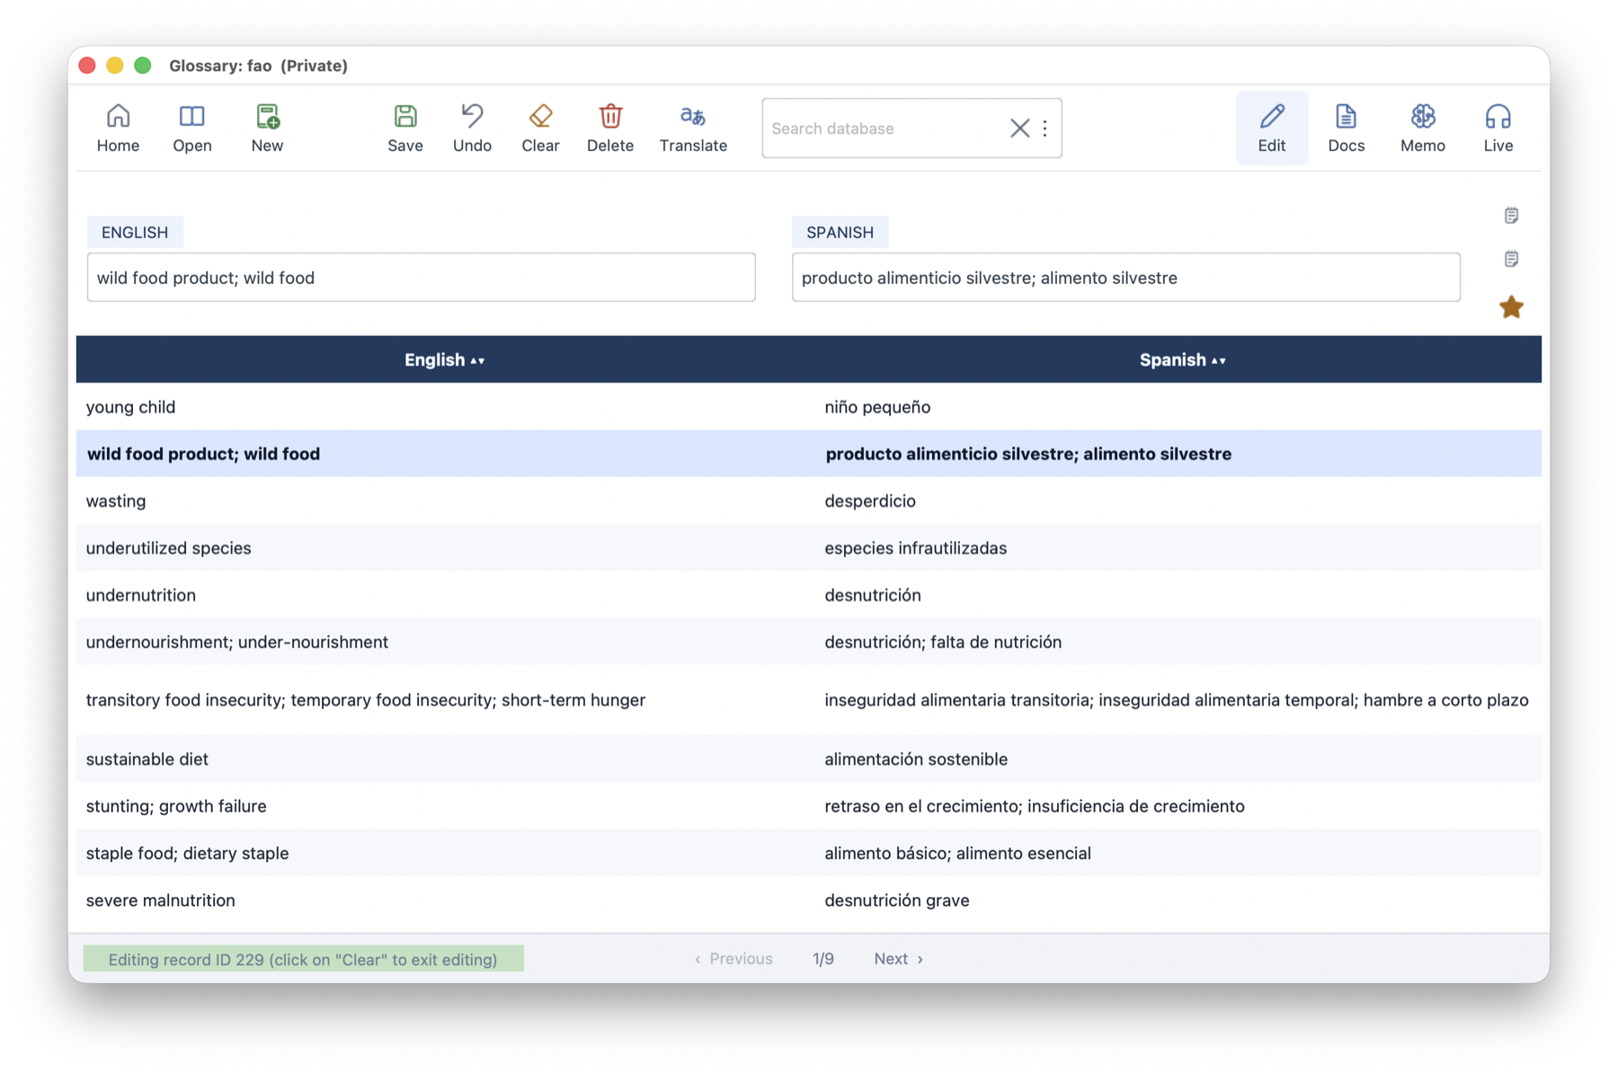Open a glossary with the Open icon
1618x1073 pixels.
pyautogui.click(x=192, y=129)
